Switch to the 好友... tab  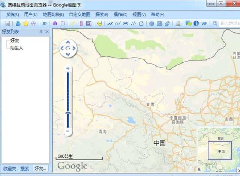tap(40, 168)
